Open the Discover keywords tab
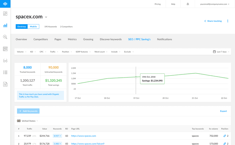 111,39
